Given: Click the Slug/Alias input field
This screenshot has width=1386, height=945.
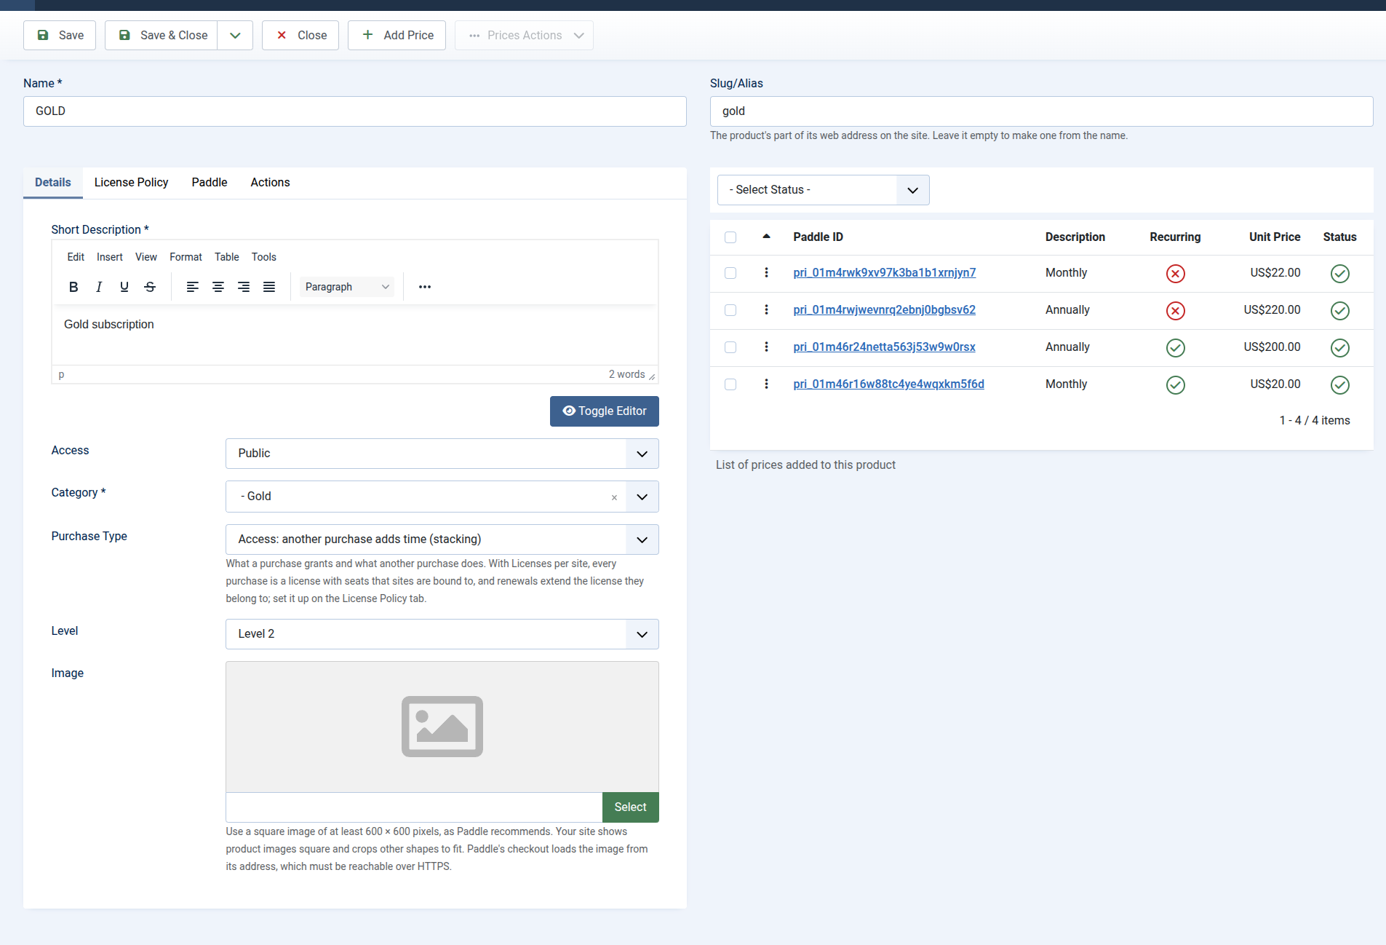Looking at the screenshot, I should tap(1041, 111).
